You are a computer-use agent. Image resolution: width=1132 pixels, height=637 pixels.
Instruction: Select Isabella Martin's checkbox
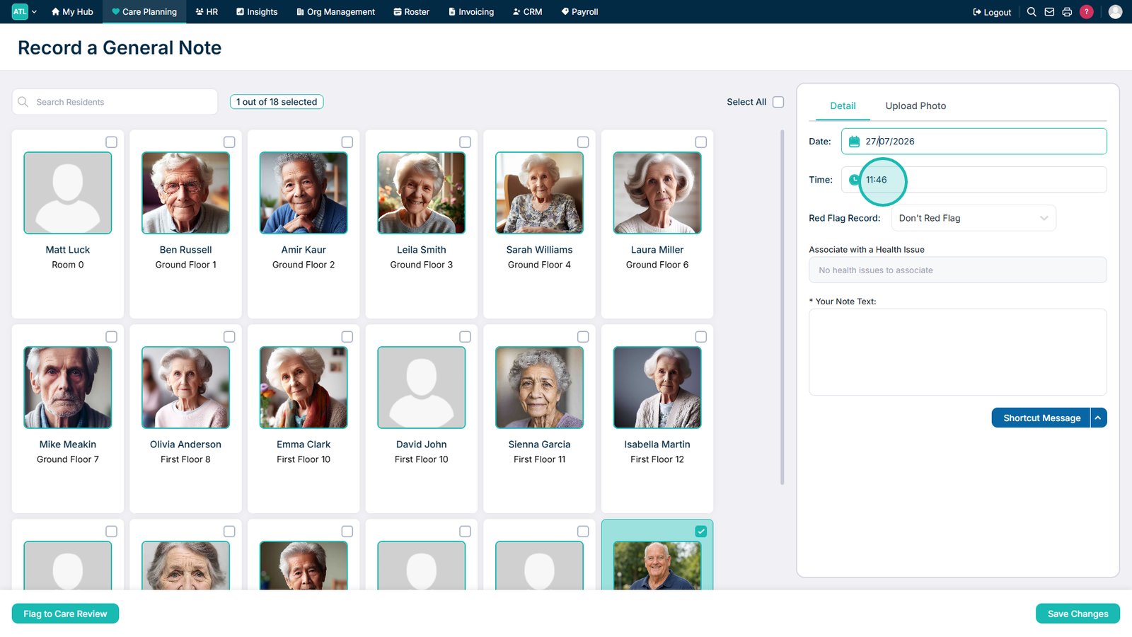click(x=701, y=337)
